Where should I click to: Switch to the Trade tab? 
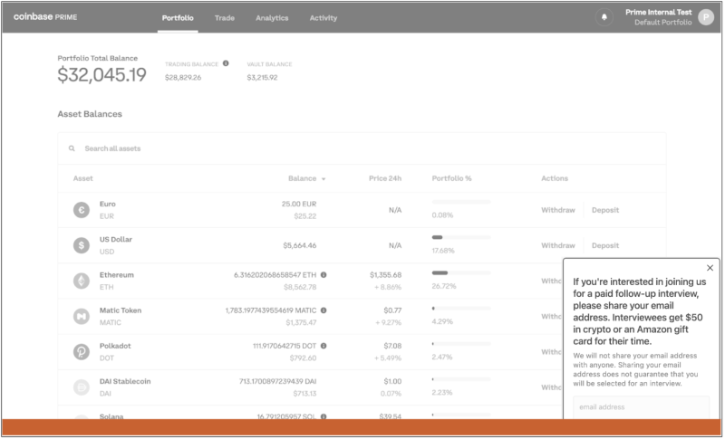tap(225, 18)
